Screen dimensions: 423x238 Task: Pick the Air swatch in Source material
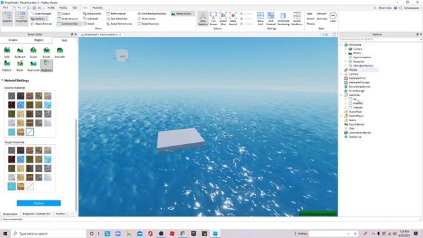(30, 132)
